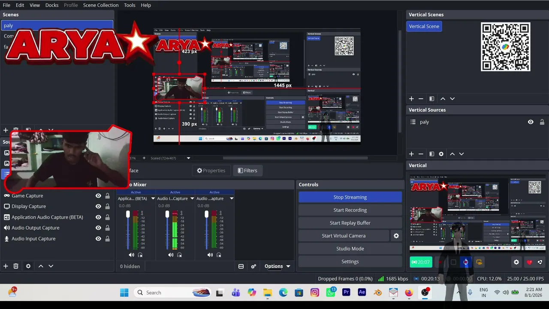Hide the Audio Output Capture source
The width and height of the screenshot is (549, 309).
click(x=98, y=228)
